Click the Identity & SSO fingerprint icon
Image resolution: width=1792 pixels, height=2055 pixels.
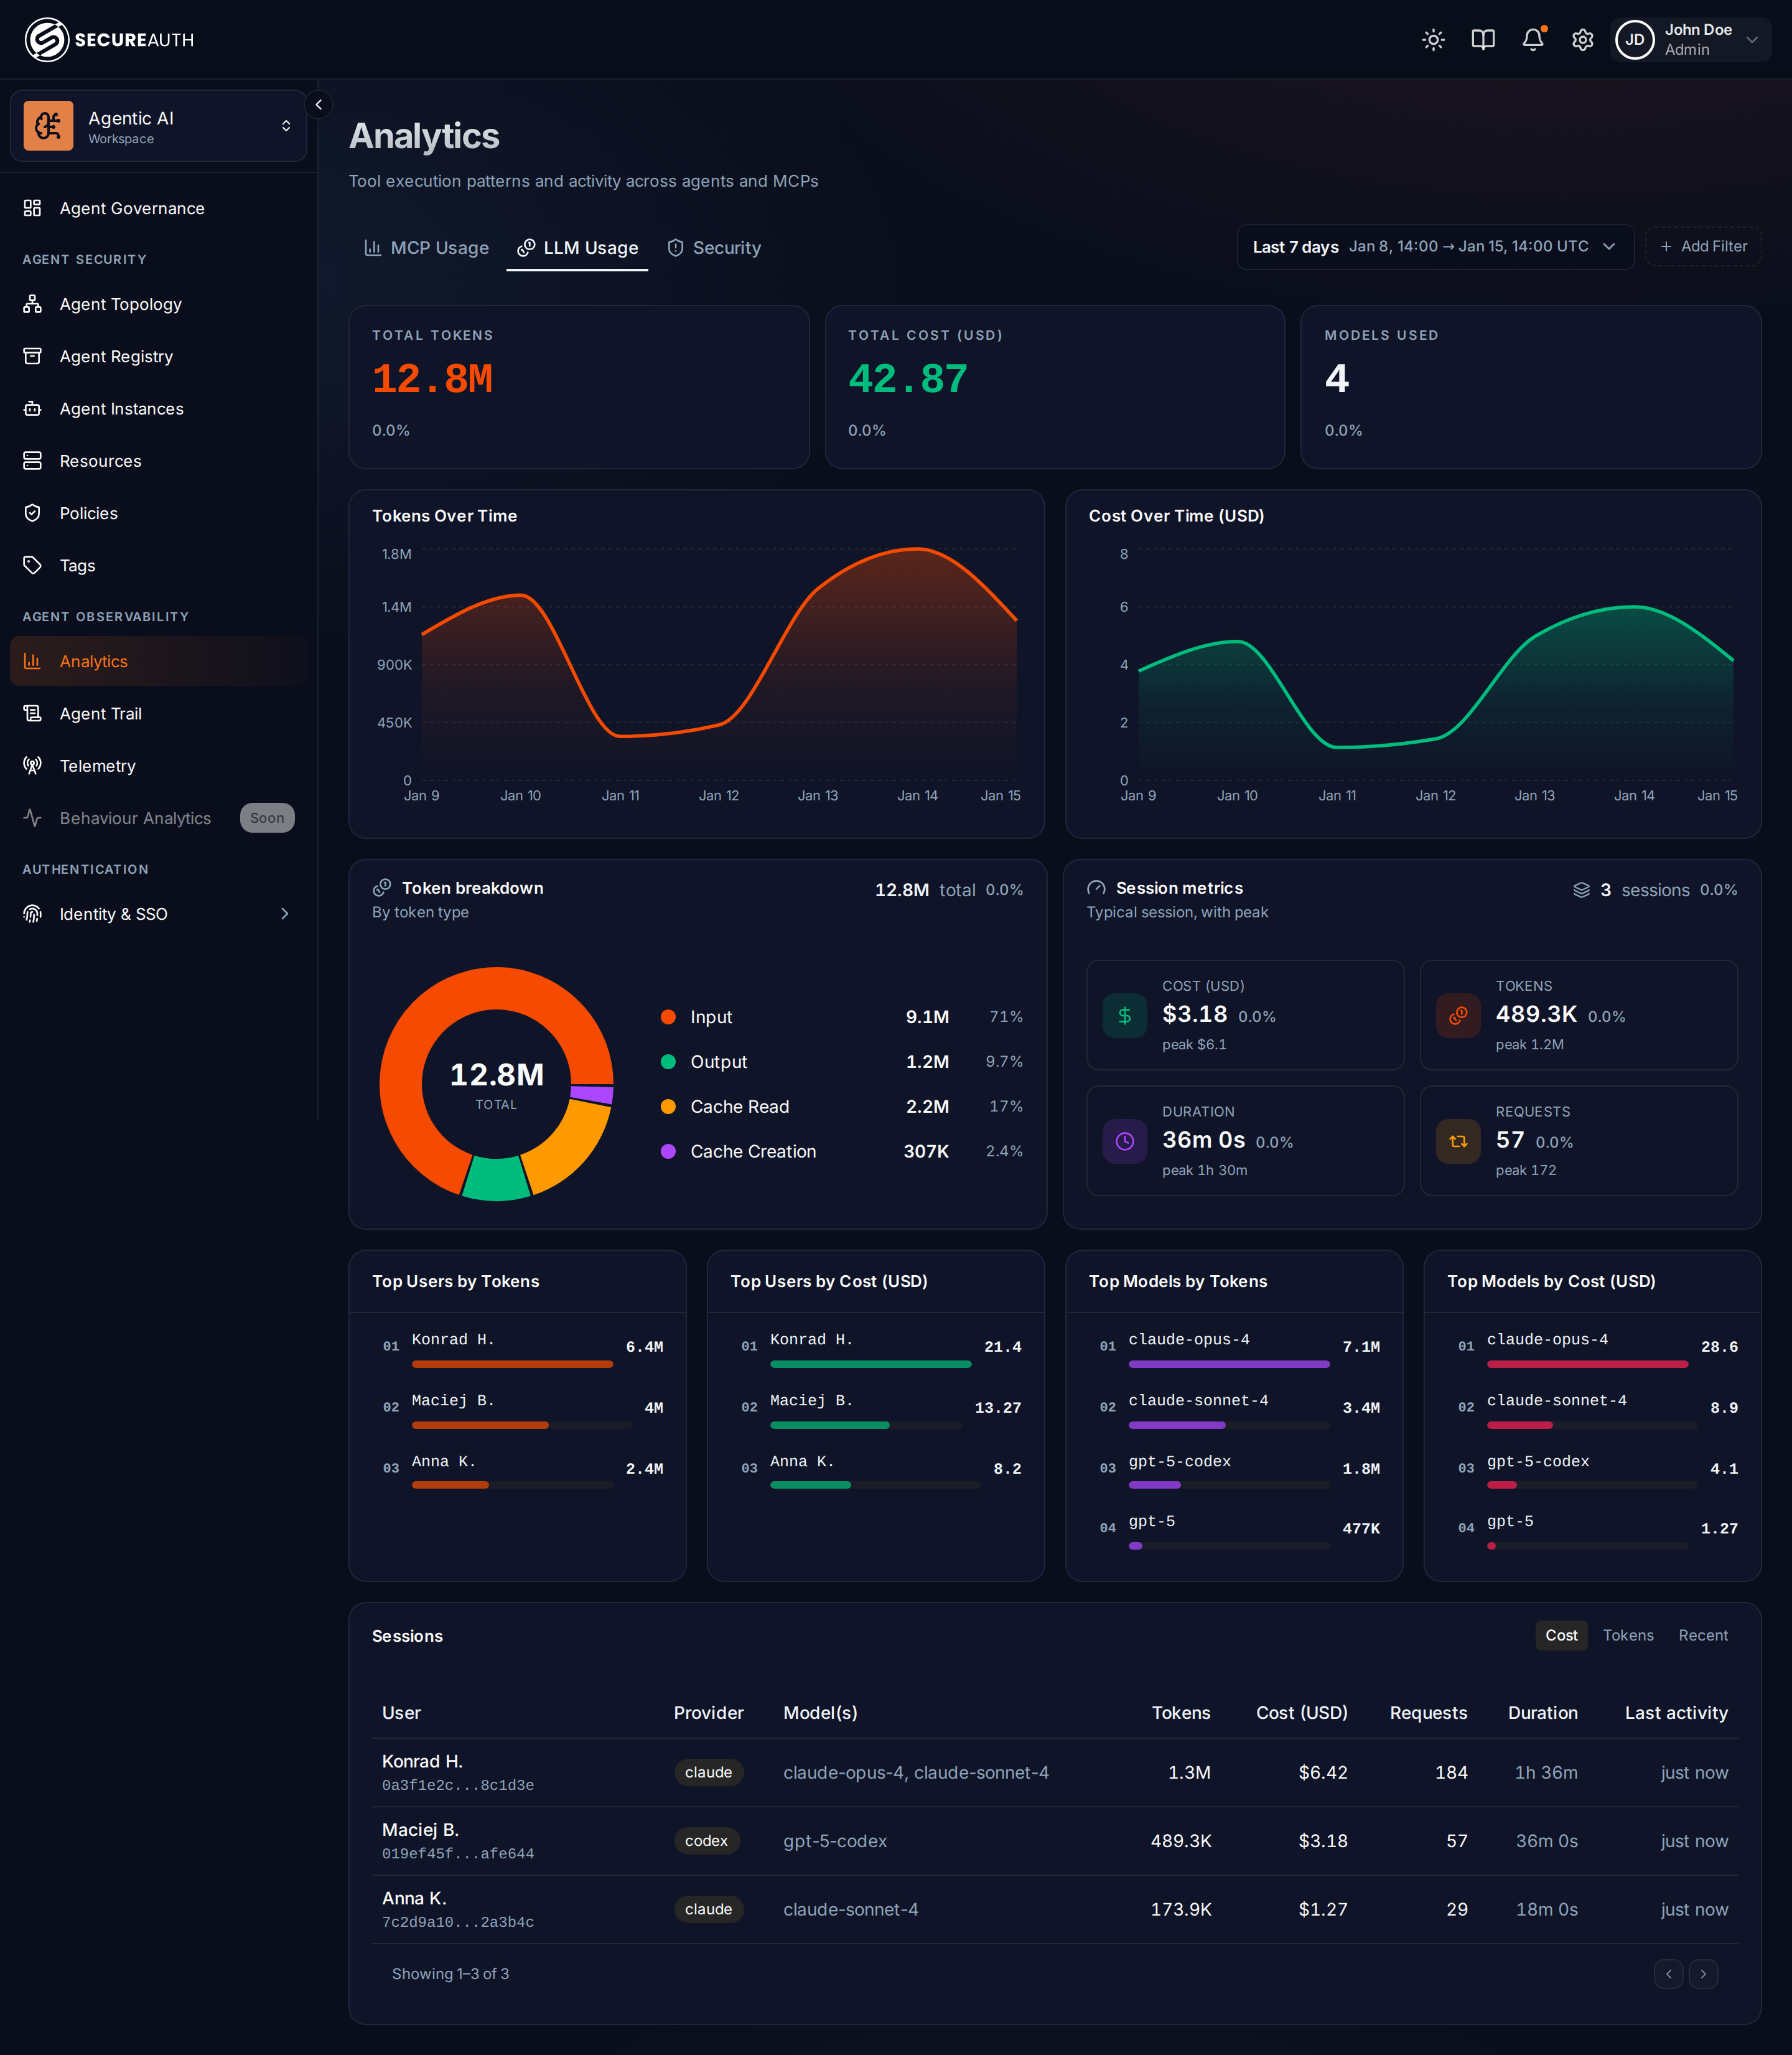(x=33, y=914)
